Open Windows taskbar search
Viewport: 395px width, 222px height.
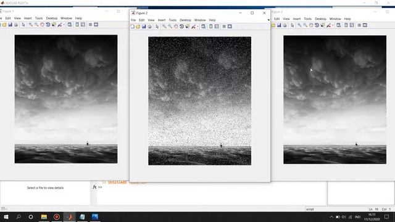pyautogui.click(x=19, y=216)
